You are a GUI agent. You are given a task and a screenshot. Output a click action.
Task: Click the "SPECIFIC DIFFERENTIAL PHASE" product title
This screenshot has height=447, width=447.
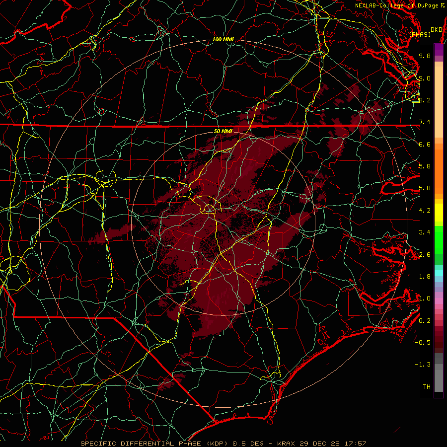click(142, 444)
